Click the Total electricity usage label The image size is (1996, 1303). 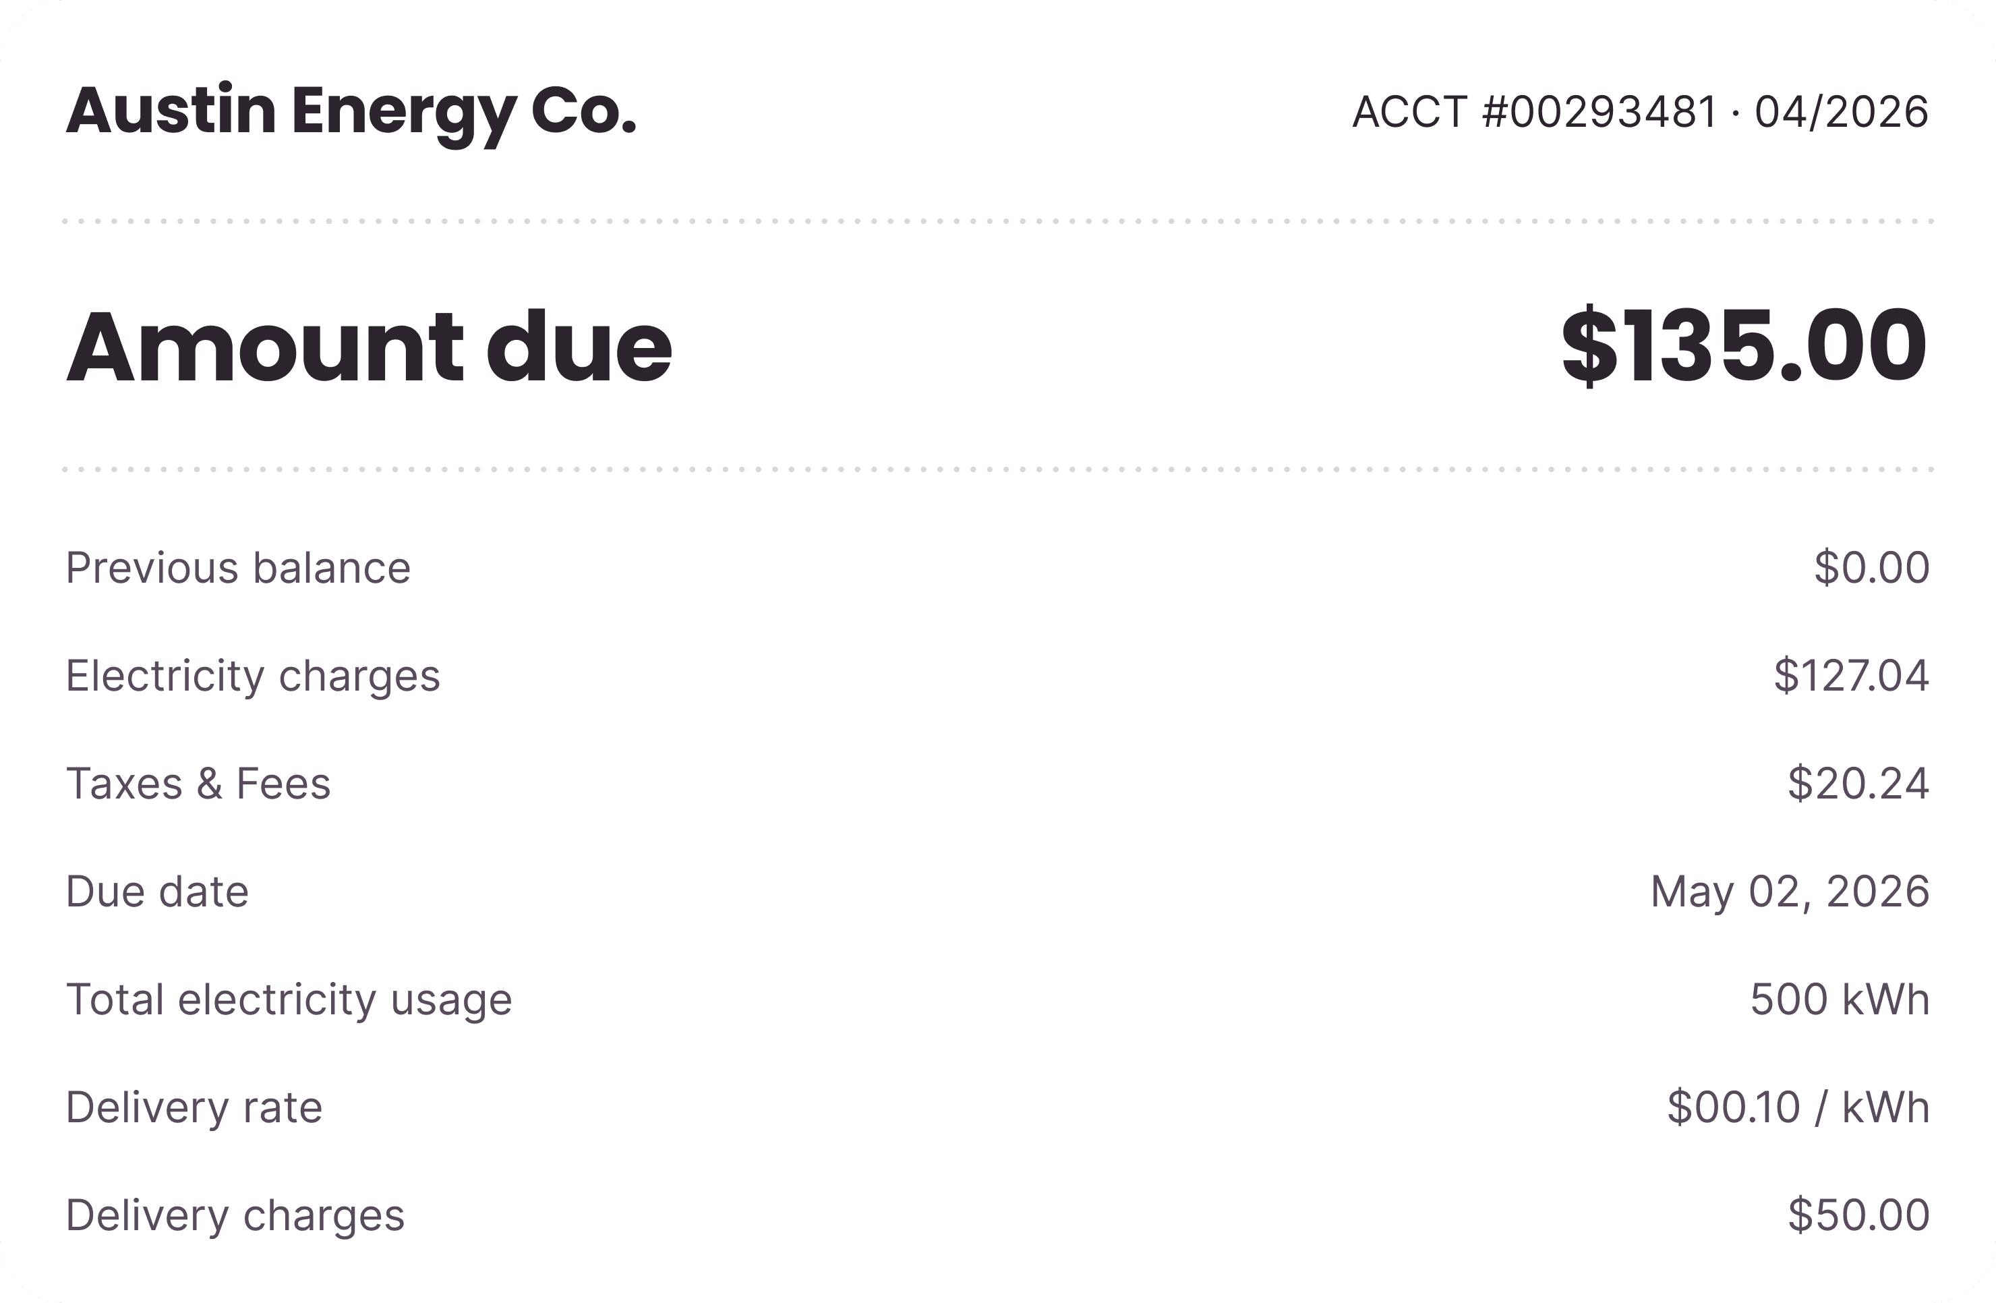pyautogui.click(x=289, y=1000)
